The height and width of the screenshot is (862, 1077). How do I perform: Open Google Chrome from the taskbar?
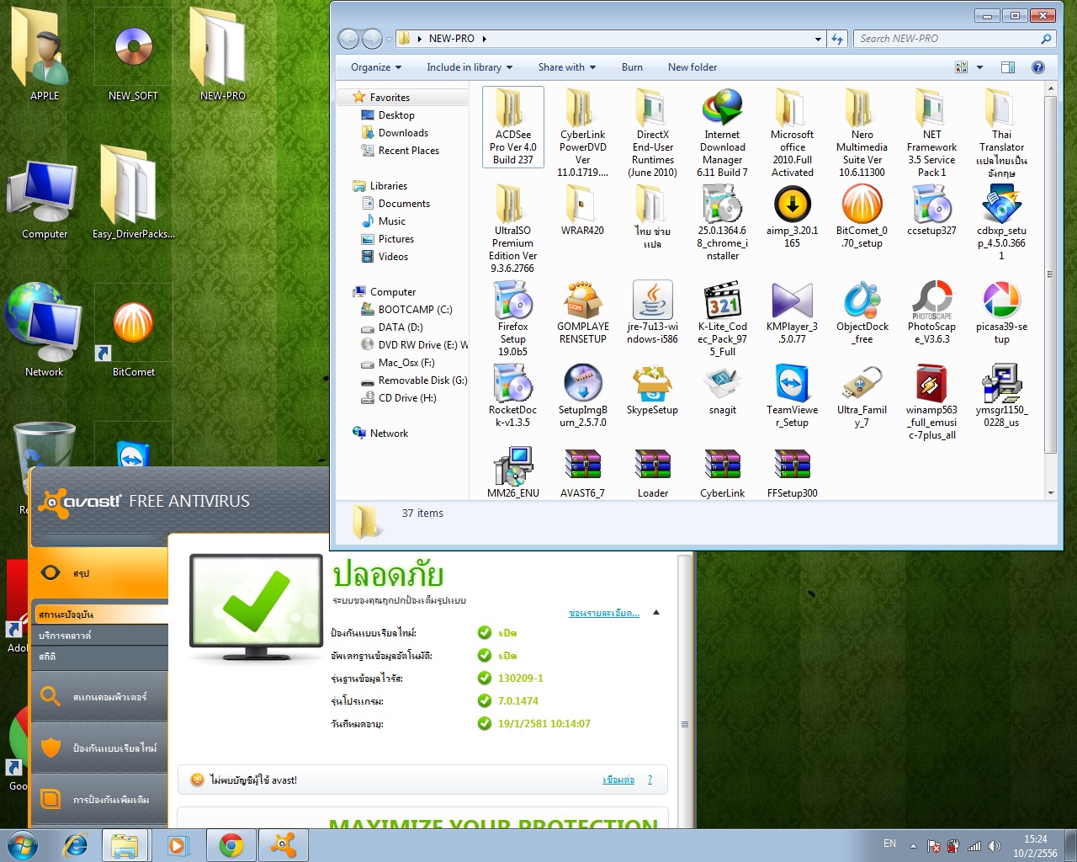[x=231, y=845]
